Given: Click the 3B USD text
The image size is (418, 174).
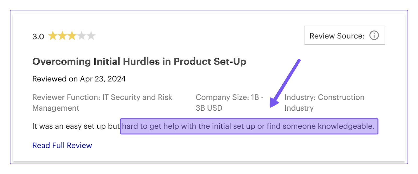Looking at the screenshot, I should pos(209,108).
